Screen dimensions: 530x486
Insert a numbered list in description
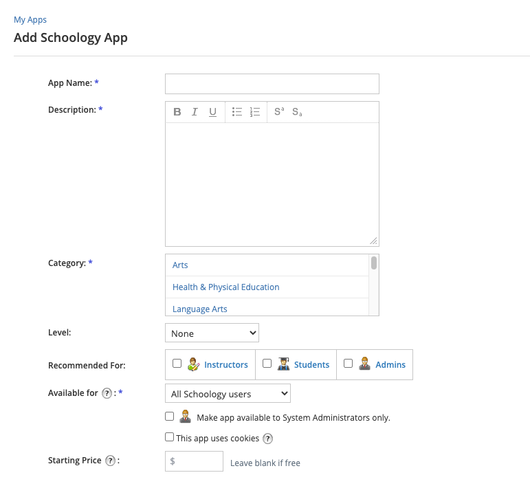point(255,112)
